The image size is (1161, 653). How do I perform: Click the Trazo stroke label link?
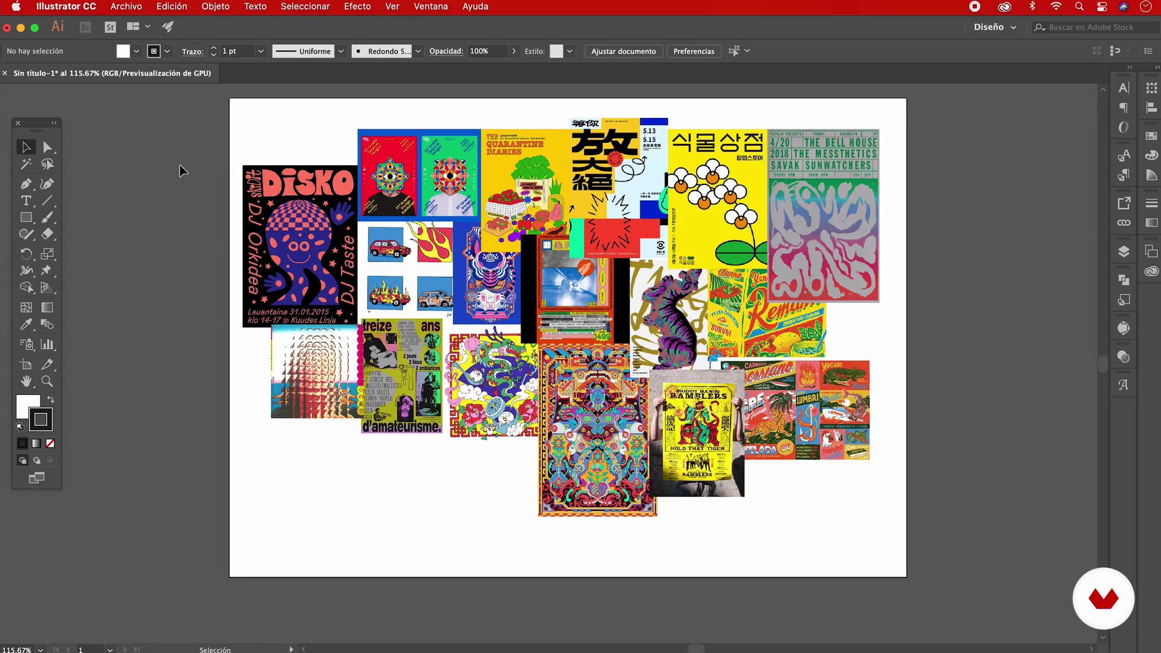(192, 51)
